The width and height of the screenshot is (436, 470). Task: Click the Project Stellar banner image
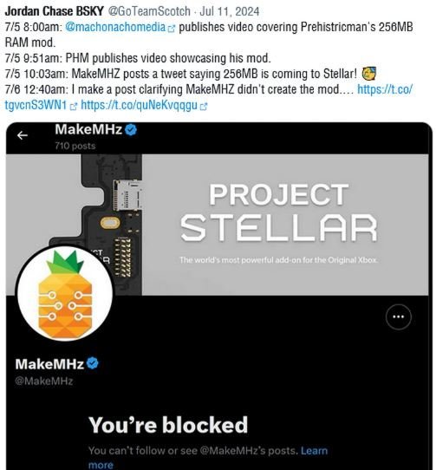(x=218, y=225)
